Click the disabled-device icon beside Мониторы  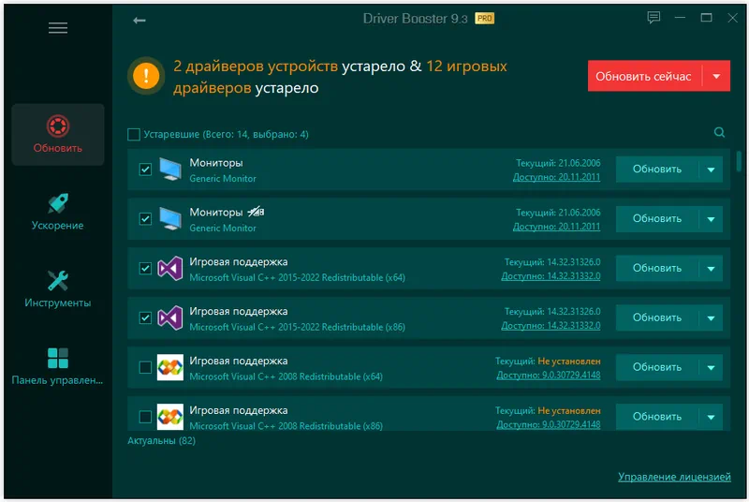pos(256,212)
